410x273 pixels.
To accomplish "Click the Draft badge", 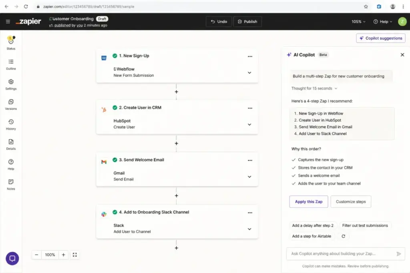I will pyautogui.click(x=102, y=19).
